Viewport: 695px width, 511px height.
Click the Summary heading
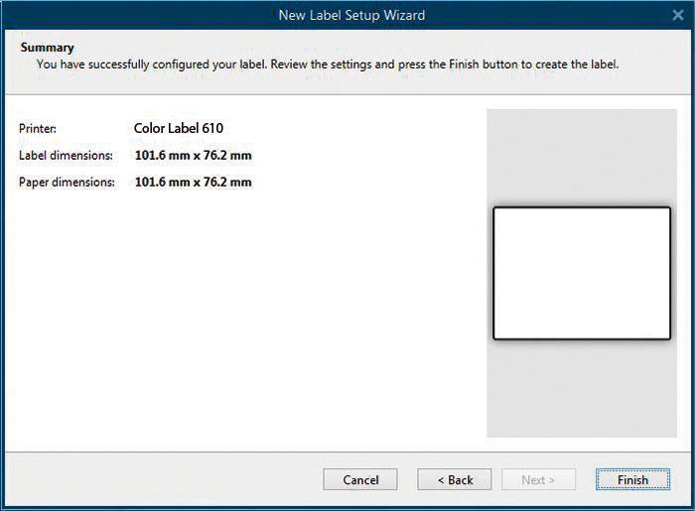pos(47,48)
